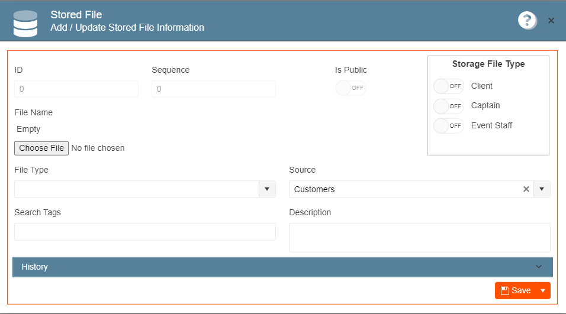Click the database Stored File icon
Viewport: 566px width, 314px height.
25,24
